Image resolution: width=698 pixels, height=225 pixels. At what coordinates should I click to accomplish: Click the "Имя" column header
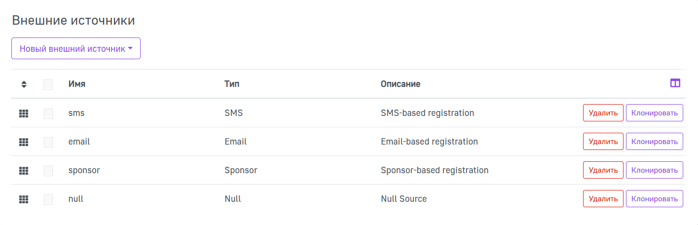[x=77, y=84]
